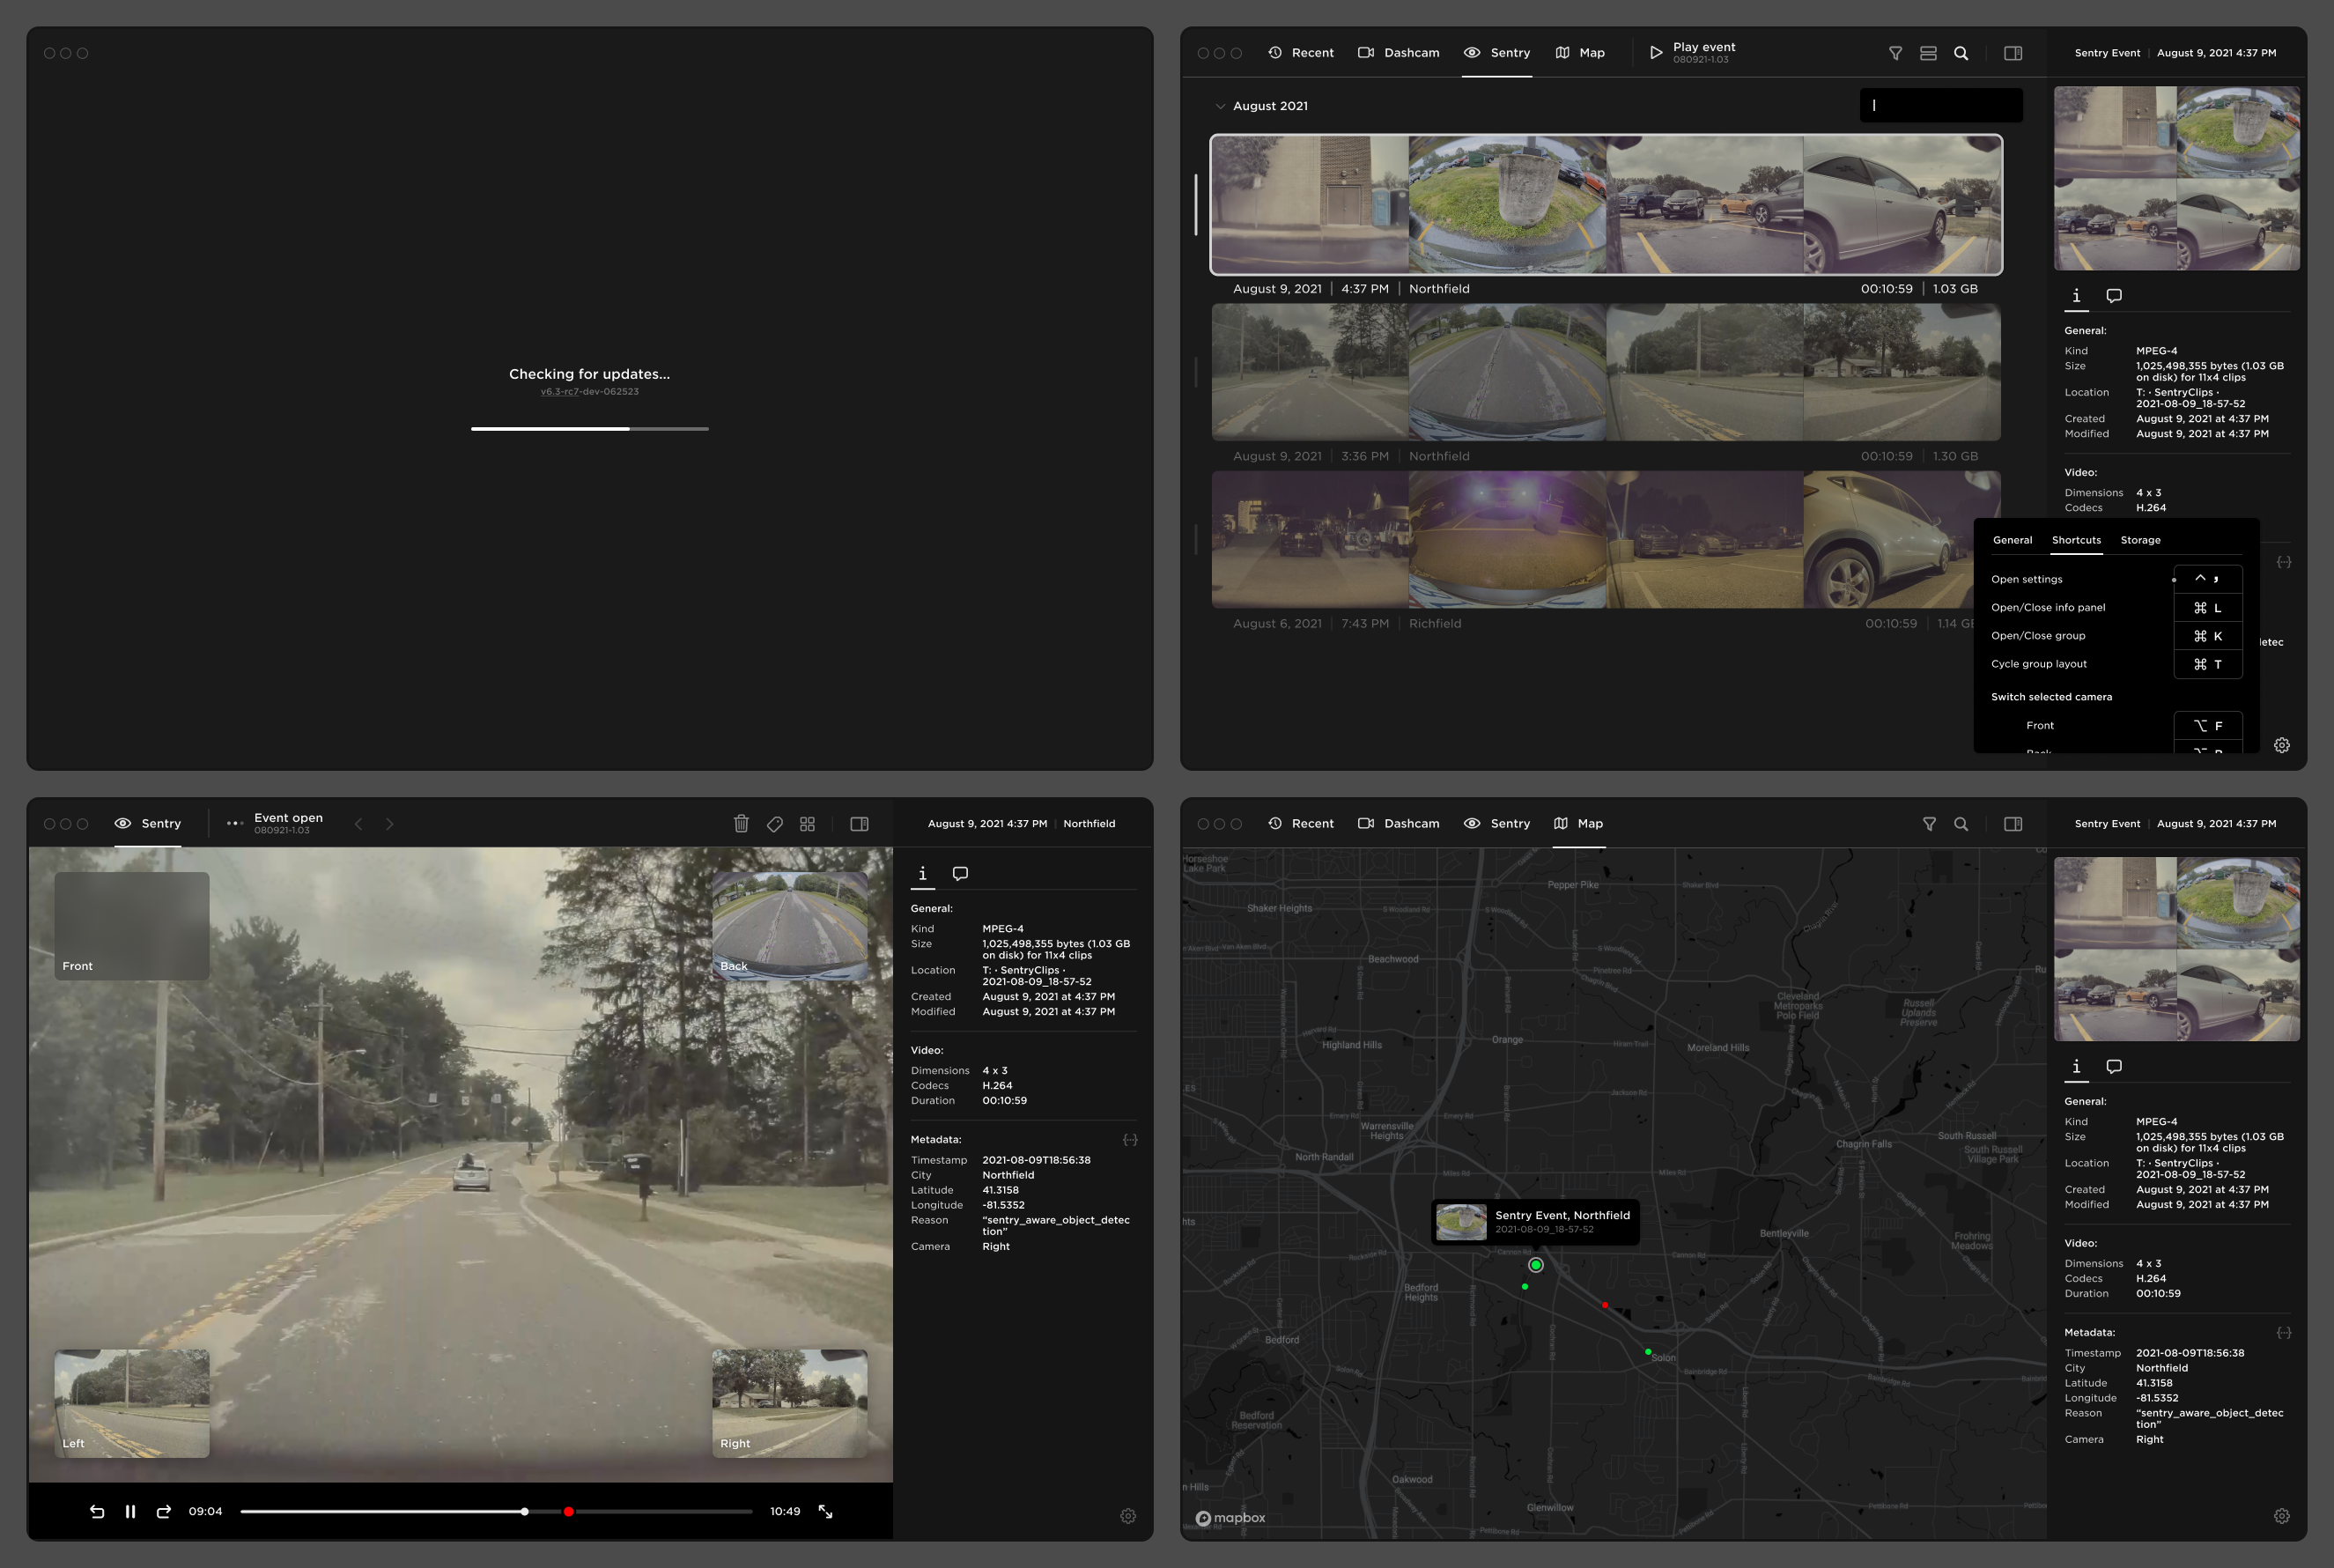
Task: Pause the video playback
Action: 130,1511
